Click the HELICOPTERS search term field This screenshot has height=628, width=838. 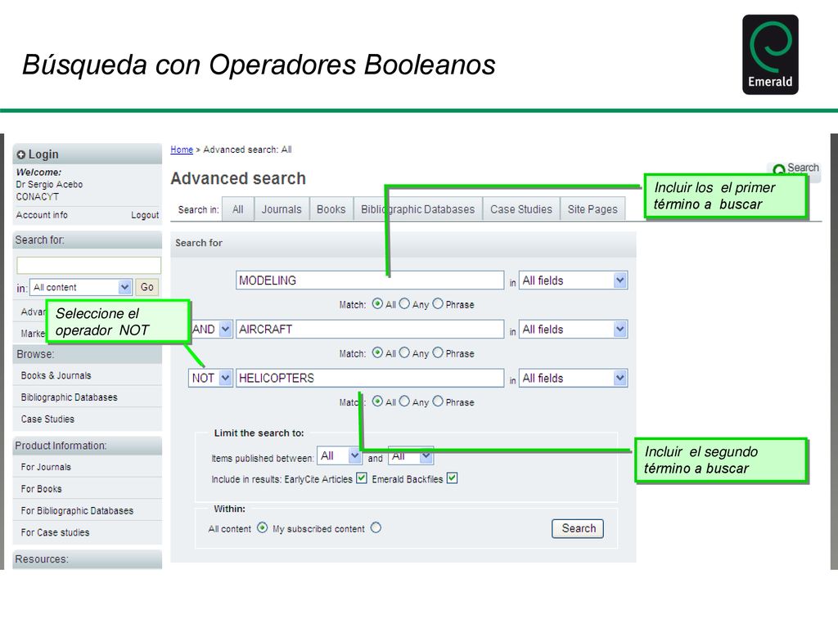point(370,378)
